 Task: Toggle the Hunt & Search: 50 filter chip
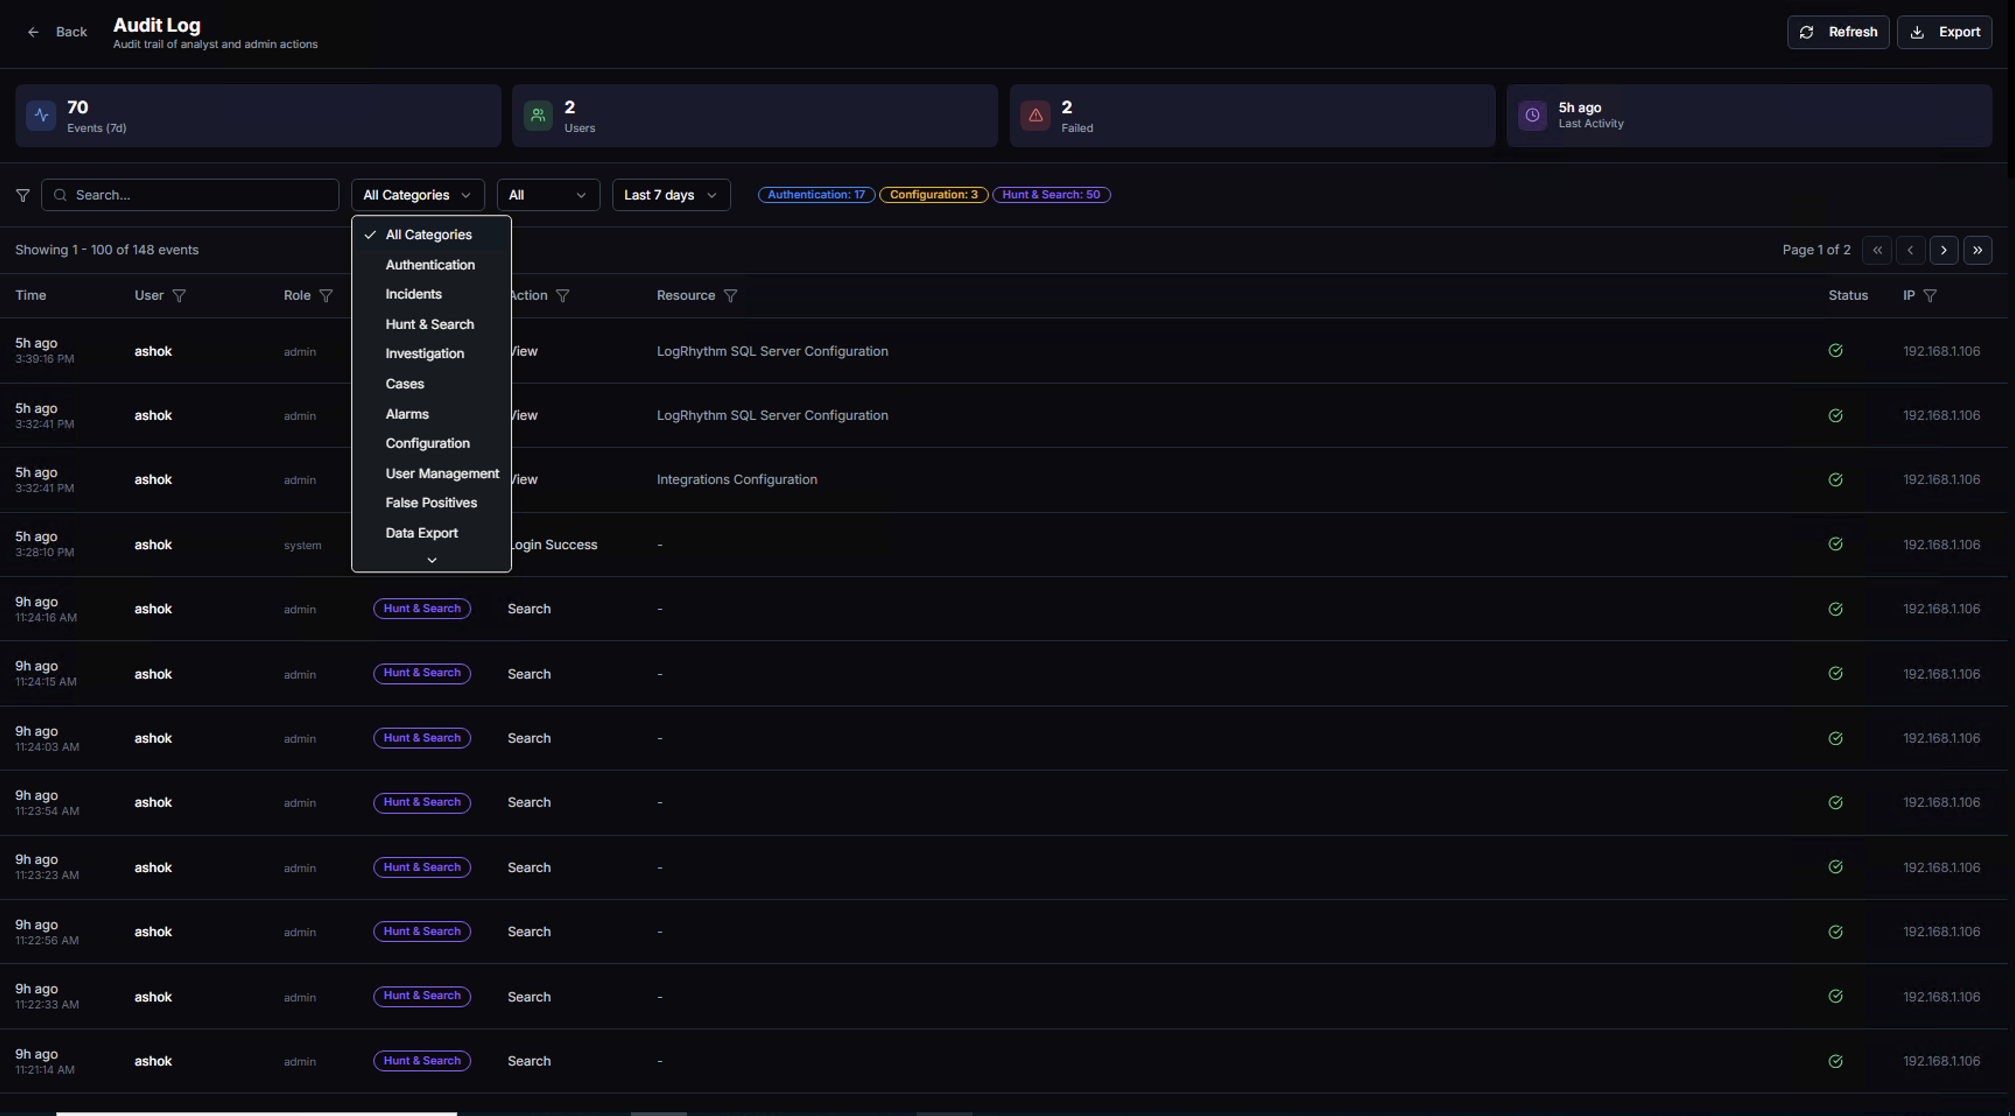click(x=1051, y=195)
